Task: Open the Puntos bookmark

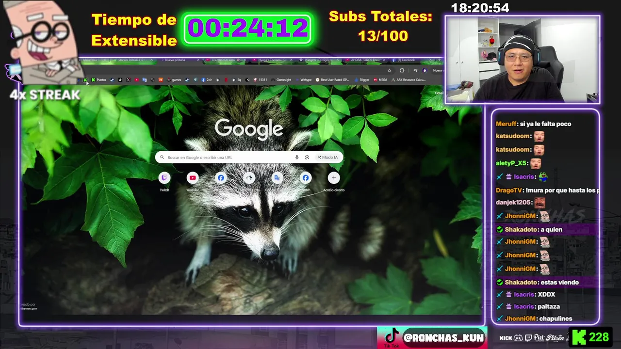Action: (98, 80)
